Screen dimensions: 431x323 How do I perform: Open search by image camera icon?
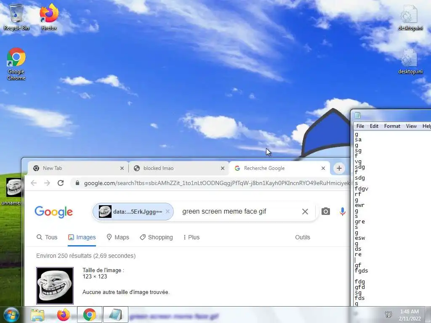[x=326, y=212]
